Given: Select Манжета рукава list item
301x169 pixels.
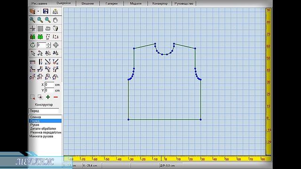Looking at the screenshot, I should (41, 136).
